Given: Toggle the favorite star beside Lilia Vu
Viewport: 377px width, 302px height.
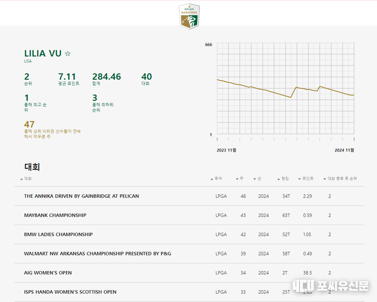Looking at the screenshot, I should (x=68, y=54).
